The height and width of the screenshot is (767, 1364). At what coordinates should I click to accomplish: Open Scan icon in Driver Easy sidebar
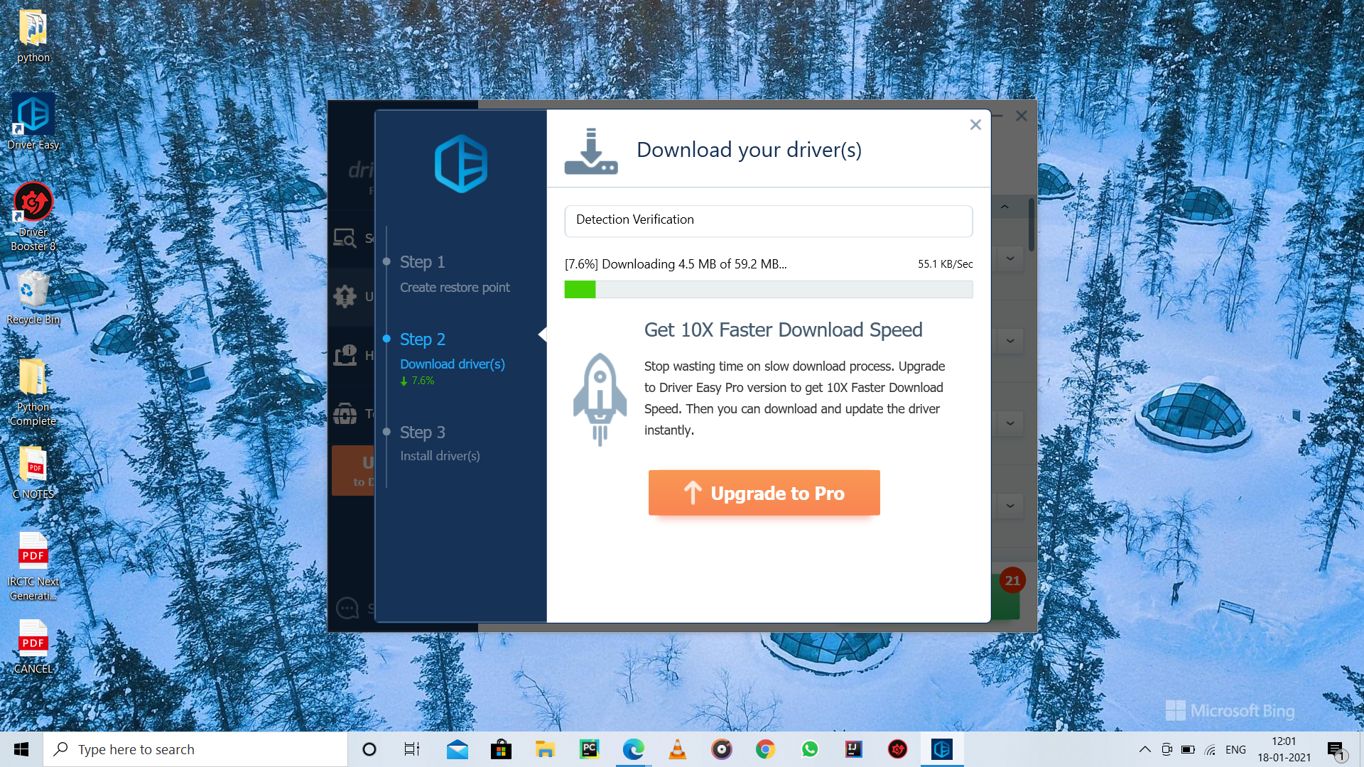345,238
